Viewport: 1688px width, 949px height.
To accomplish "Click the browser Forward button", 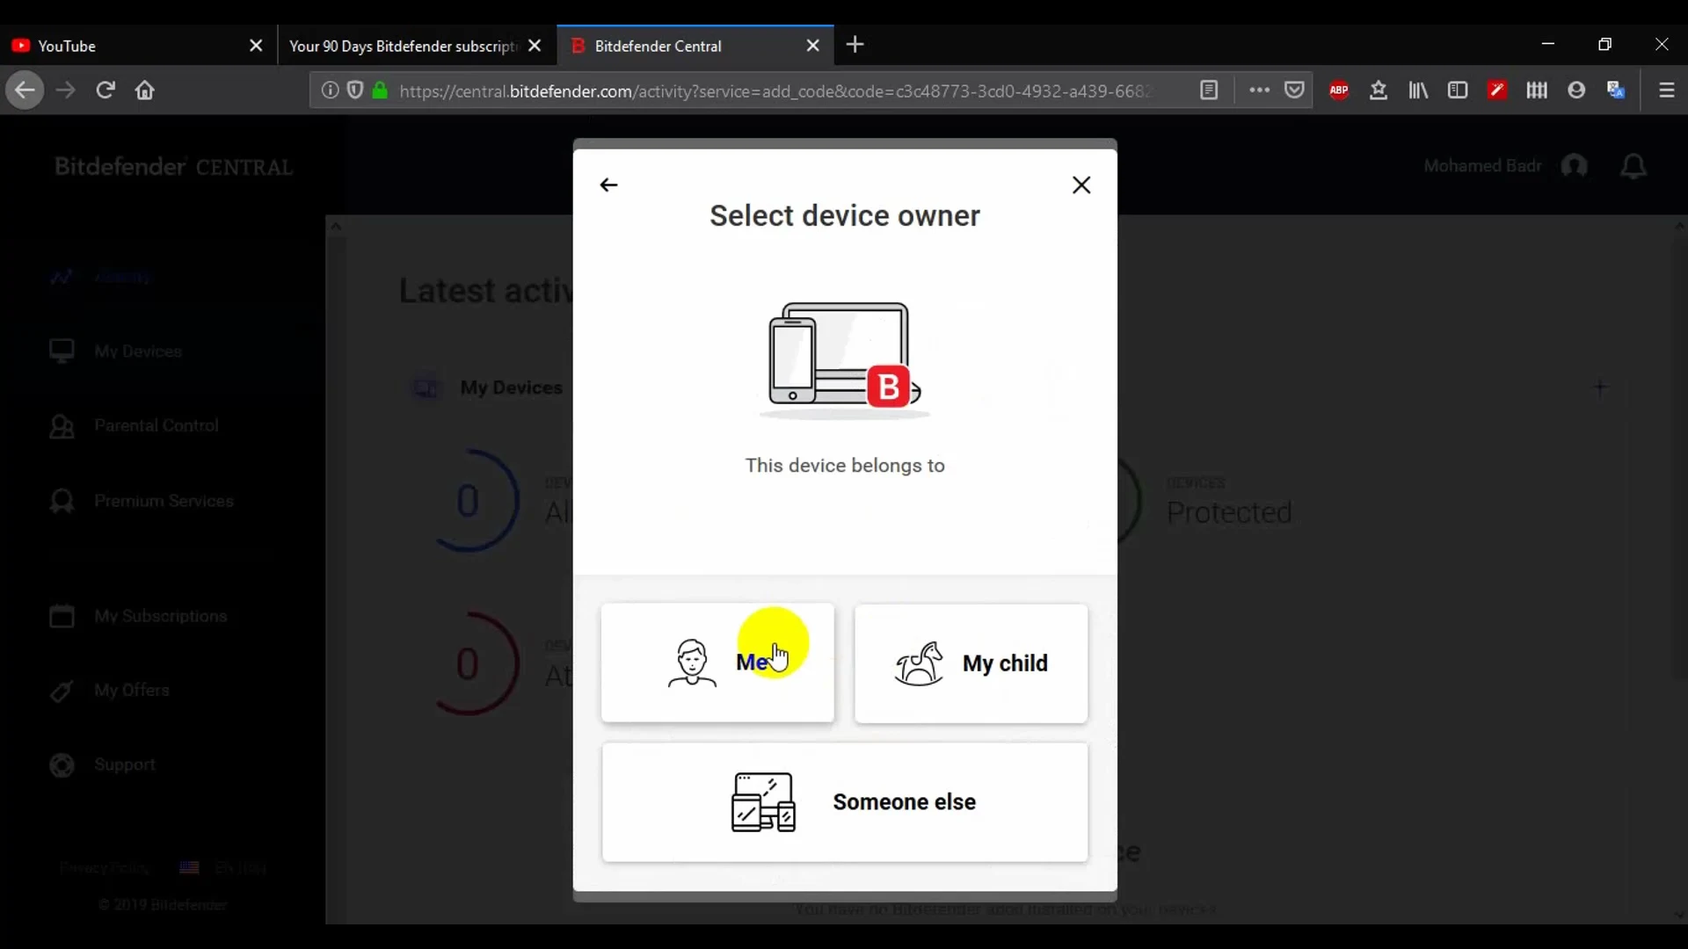I will [65, 91].
